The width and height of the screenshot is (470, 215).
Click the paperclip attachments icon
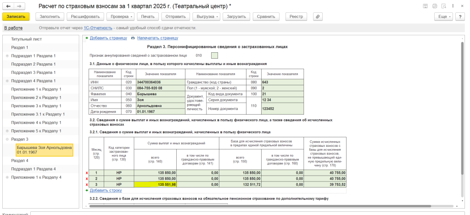(318, 17)
